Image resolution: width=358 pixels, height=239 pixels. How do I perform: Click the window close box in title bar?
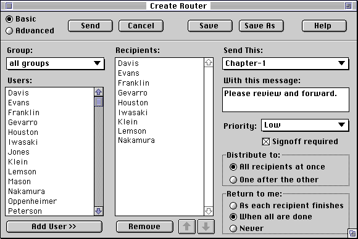pyautogui.click(x=9, y=6)
